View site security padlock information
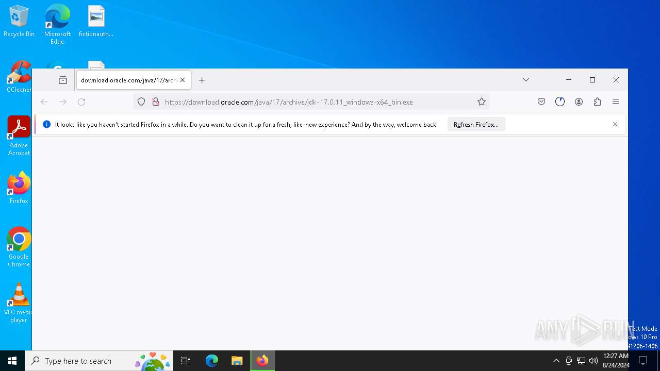This screenshot has width=660, height=371. coord(155,102)
